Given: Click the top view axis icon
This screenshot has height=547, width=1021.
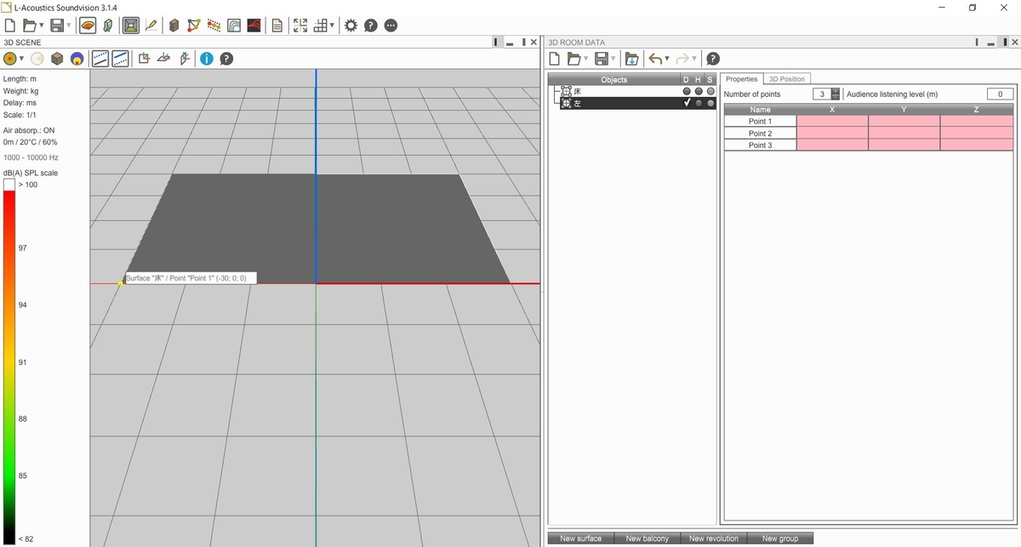Looking at the screenshot, I should coord(144,59).
